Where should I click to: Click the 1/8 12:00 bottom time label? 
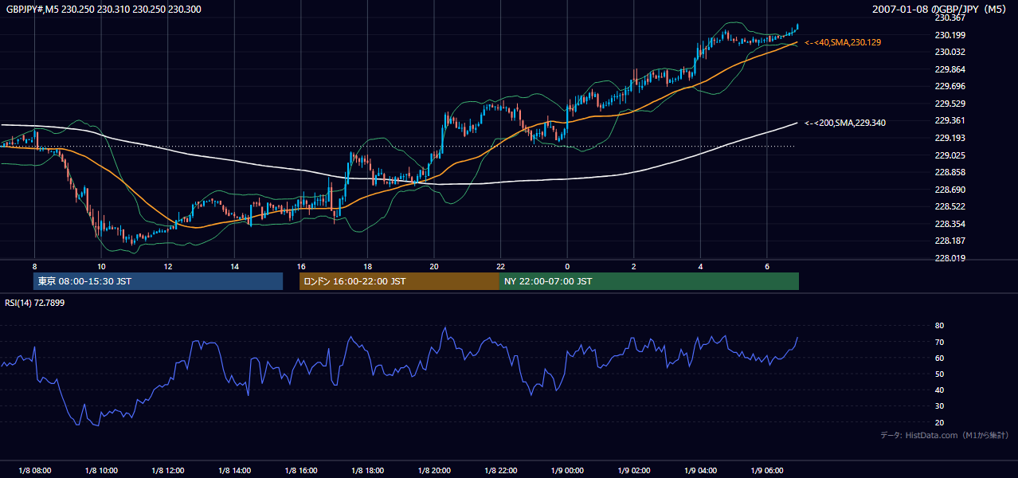[x=168, y=471]
